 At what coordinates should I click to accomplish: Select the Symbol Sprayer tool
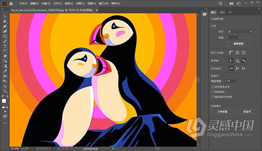5,76
